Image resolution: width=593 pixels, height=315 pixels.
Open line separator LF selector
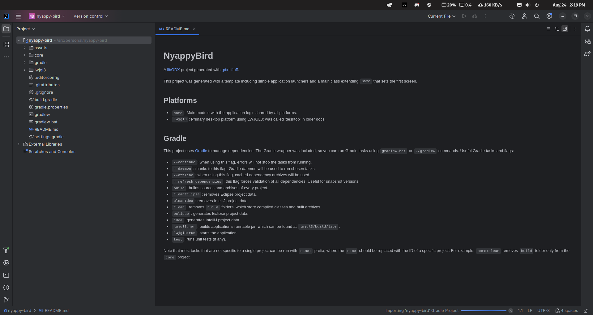click(530, 311)
